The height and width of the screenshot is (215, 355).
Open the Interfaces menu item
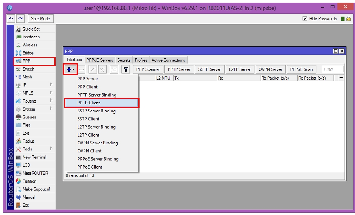(x=35, y=37)
